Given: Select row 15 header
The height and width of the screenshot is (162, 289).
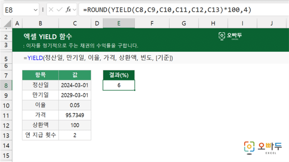Looking at the screenshot, I should tap(6, 155).
